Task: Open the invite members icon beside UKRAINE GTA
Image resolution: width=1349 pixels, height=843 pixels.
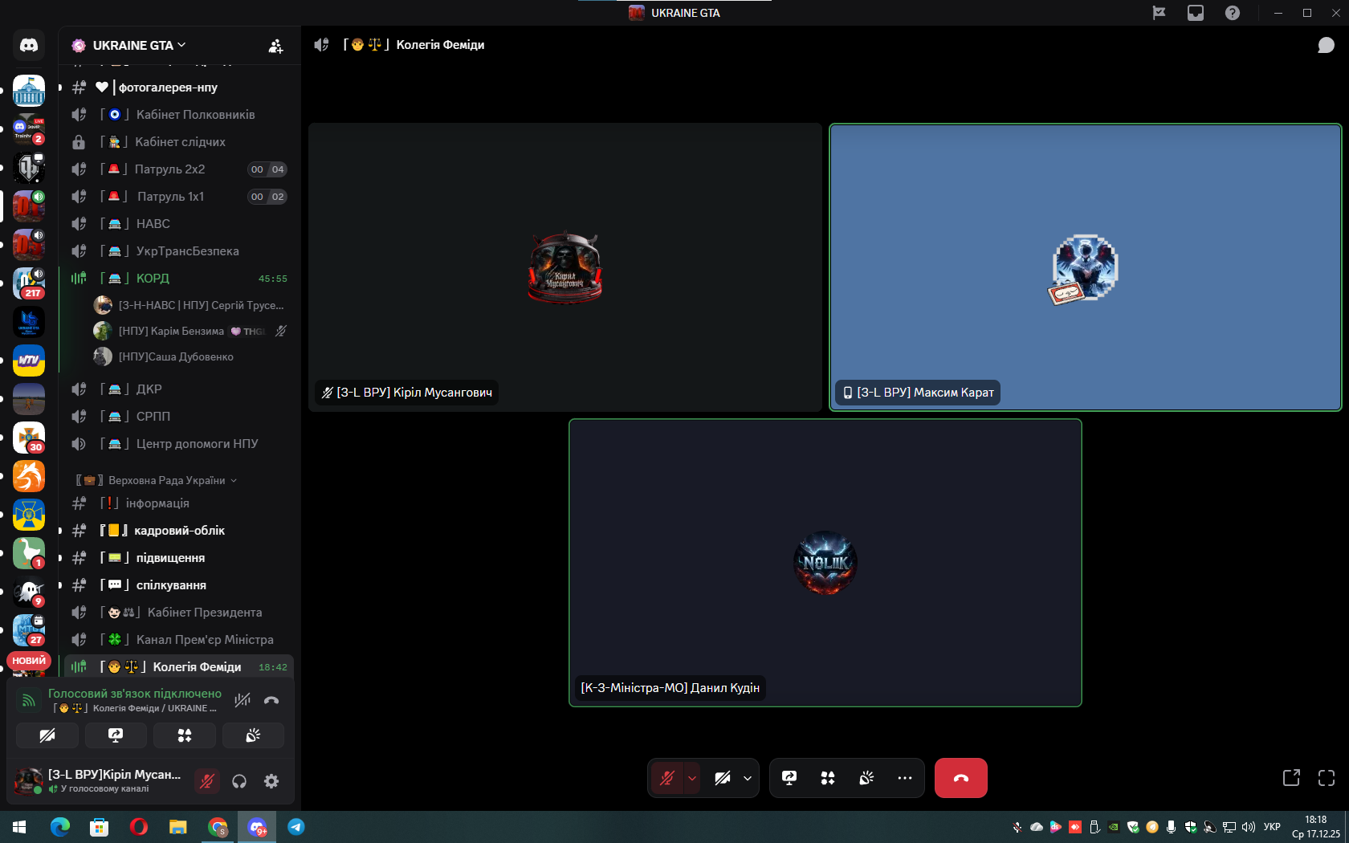Action: (275, 46)
